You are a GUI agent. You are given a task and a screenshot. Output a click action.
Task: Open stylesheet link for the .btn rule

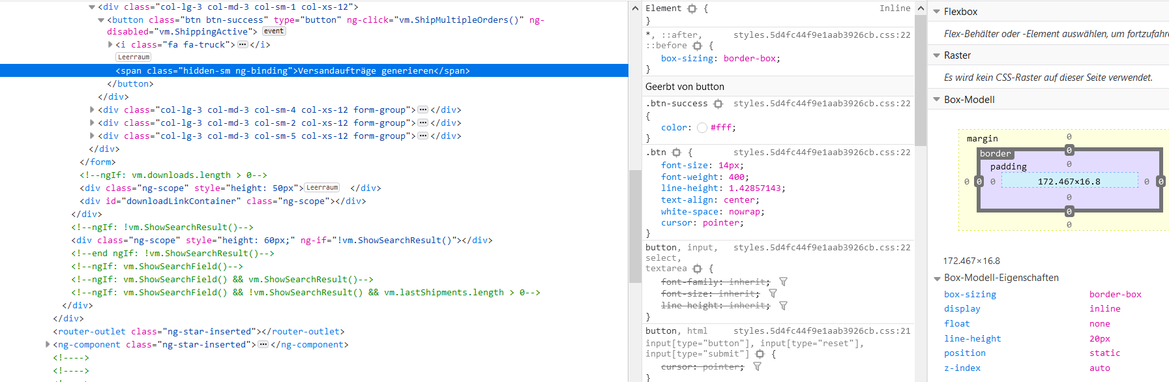coord(821,153)
